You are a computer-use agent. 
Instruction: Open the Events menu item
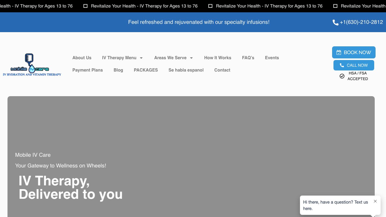coord(272,58)
